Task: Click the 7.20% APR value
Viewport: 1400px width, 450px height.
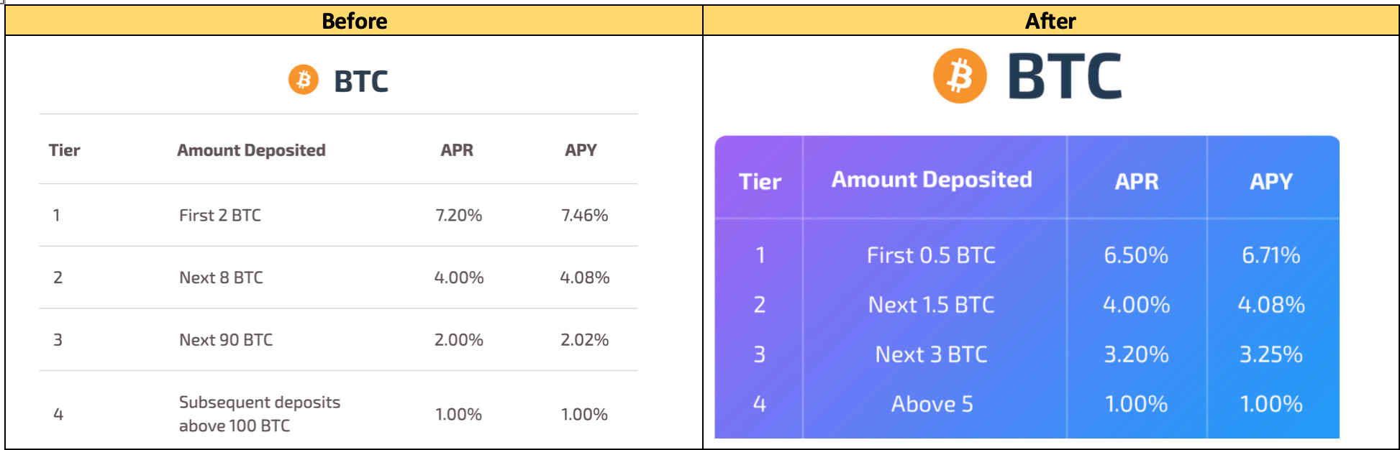Action: [x=458, y=215]
